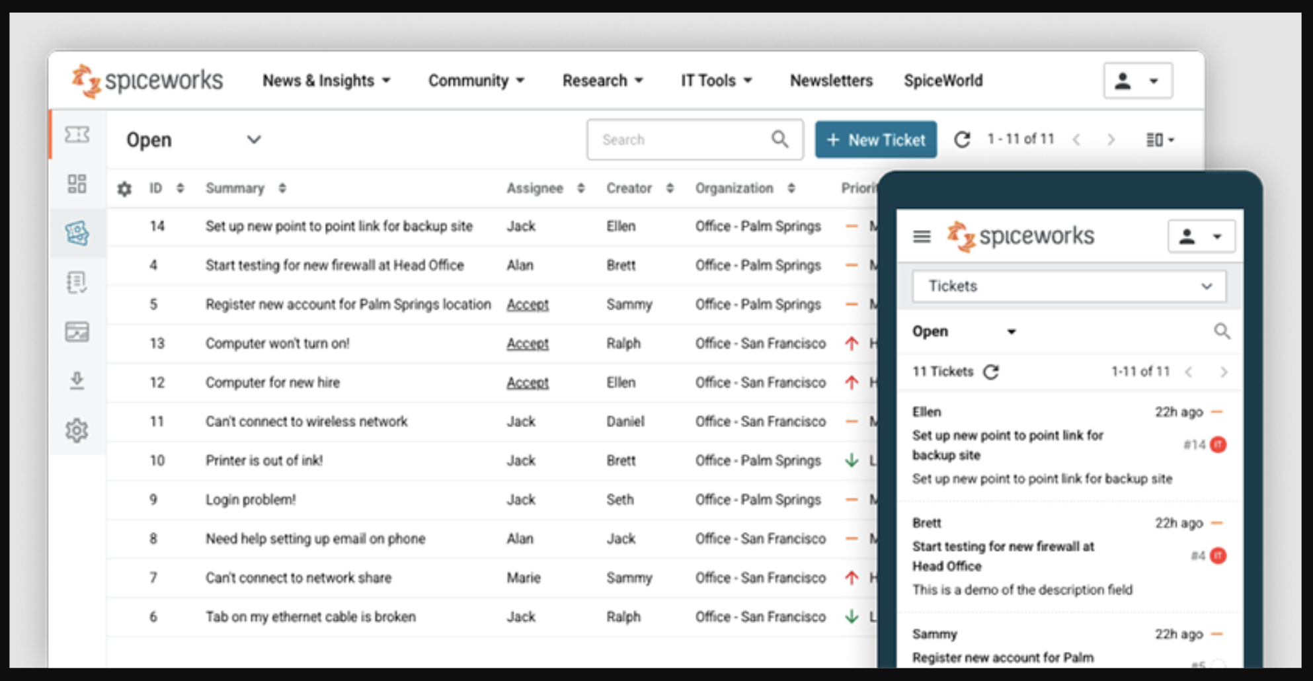Click the Spiceworks logo in desktop header
The width and height of the screenshot is (1313, 681).
tap(147, 81)
